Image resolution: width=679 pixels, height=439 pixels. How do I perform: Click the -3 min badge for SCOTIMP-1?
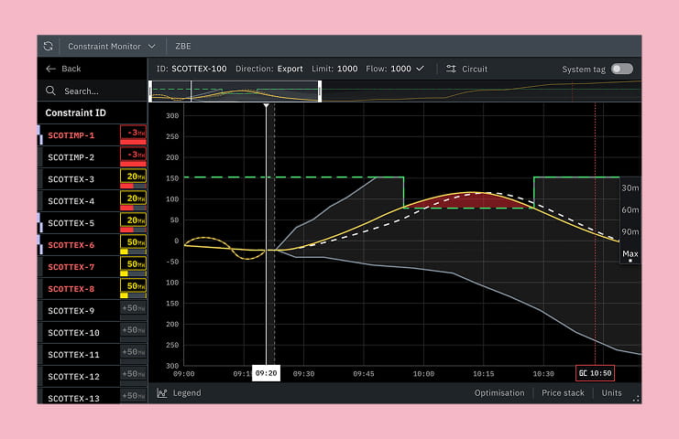pos(133,135)
